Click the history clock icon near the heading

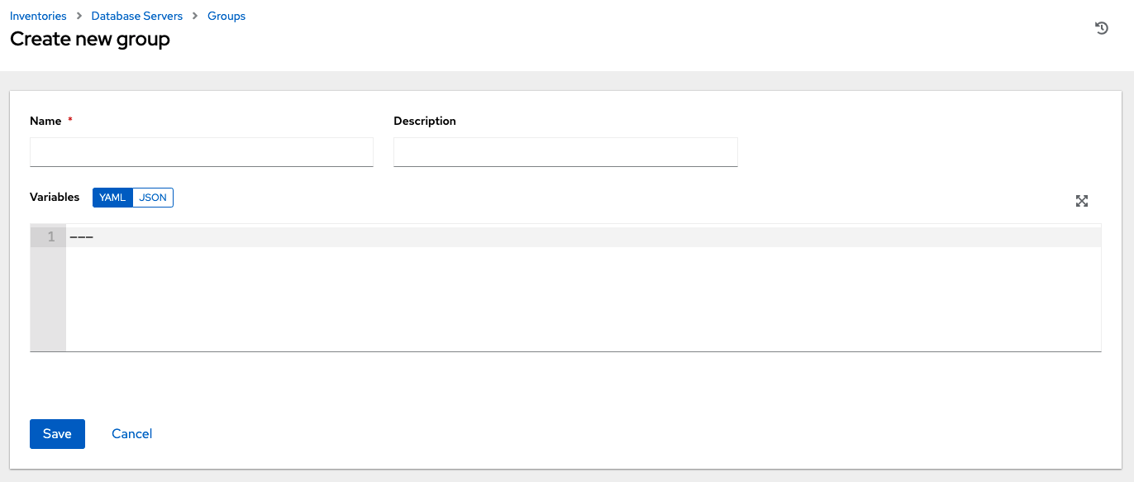point(1101,27)
